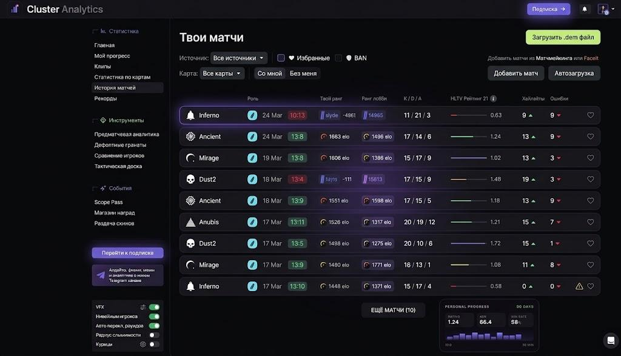The width and height of the screenshot is (621, 356).
Task: Tick the Избранные favorites checkbox
Action: pos(281,58)
